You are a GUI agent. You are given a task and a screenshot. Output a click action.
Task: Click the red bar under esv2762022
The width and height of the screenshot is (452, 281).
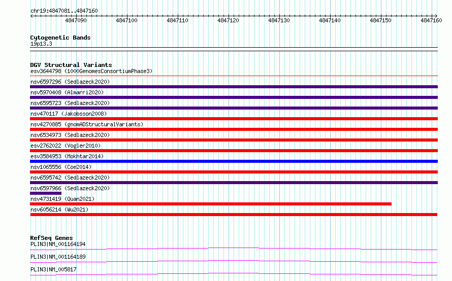tap(234, 151)
